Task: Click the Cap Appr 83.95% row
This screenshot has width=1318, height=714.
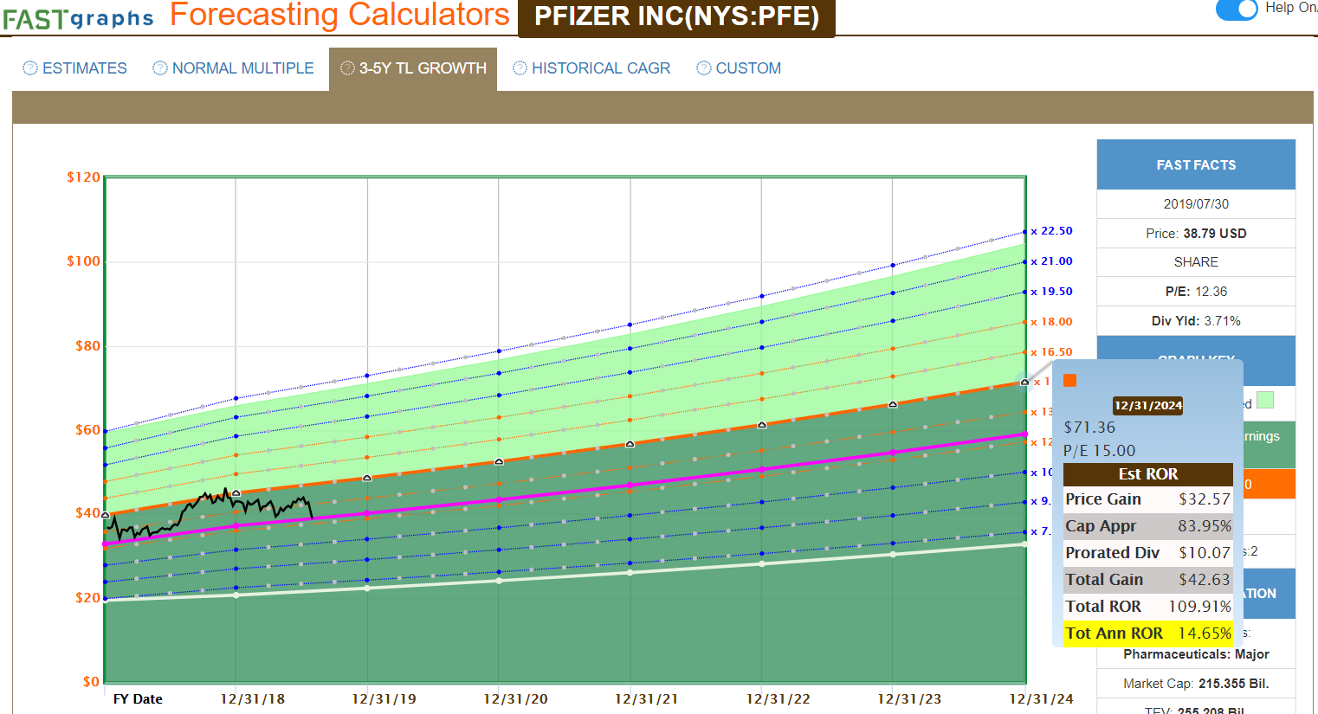Action: pos(1147,525)
